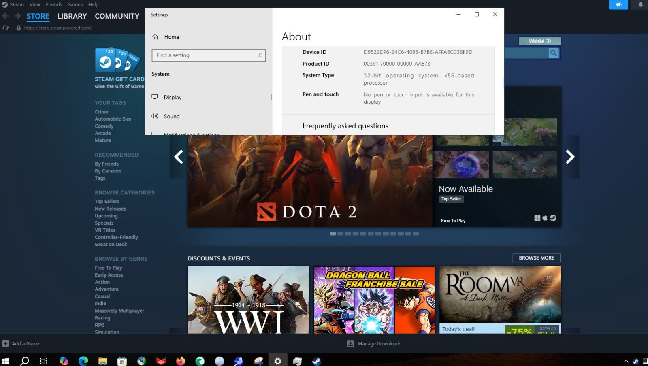Click the Settings gear on the taskbar

[x=278, y=361]
